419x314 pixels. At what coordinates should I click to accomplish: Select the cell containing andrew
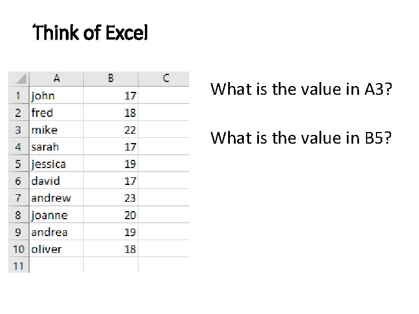pyautogui.click(x=56, y=198)
